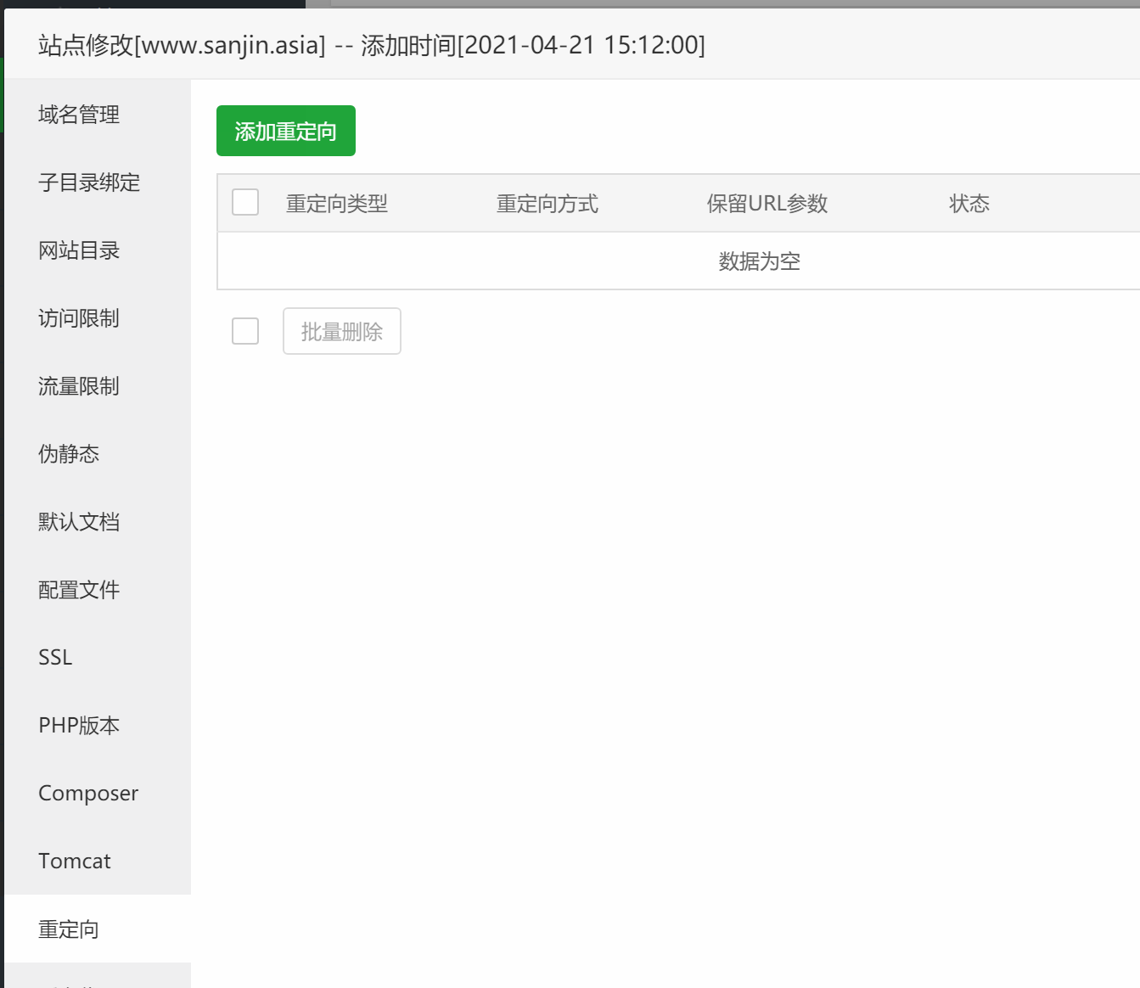Screen dimensions: 1140x988
Task: Switch to the SSL tab
Action: (98, 657)
